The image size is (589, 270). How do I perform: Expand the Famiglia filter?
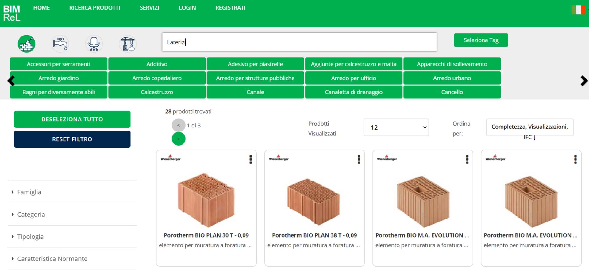pyautogui.click(x=72, y=192)
